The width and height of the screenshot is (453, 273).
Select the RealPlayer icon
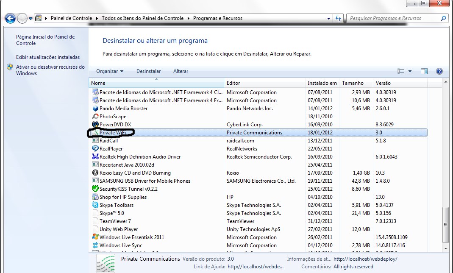pyautogui.click(x=95, y=148)
